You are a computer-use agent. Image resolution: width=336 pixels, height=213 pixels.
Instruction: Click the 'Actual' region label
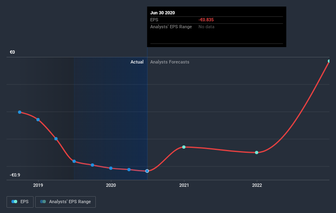point(137,62)
